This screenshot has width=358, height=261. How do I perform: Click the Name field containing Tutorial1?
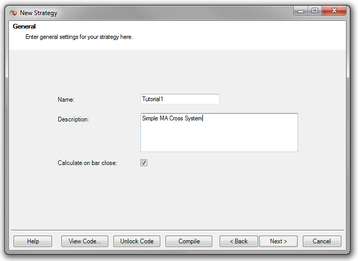tap(180, 99)
